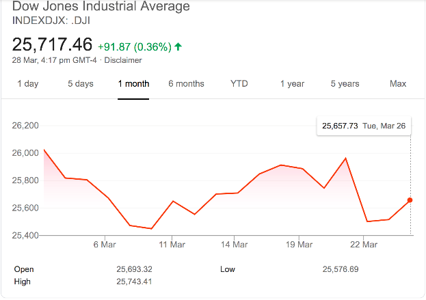Viewport: 426px width, 300px height.
Task: Click the High label
Action: click(23, 282)
